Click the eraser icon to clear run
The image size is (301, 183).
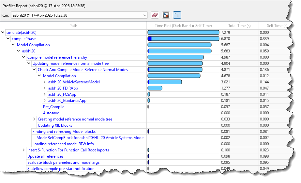pos(155,15)
